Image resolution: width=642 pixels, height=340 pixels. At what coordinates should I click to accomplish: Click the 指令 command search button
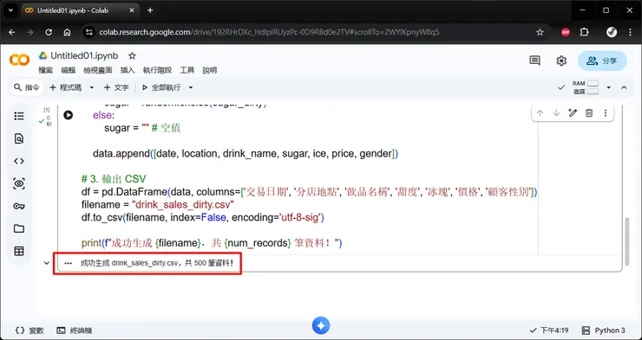click(27, 87)
